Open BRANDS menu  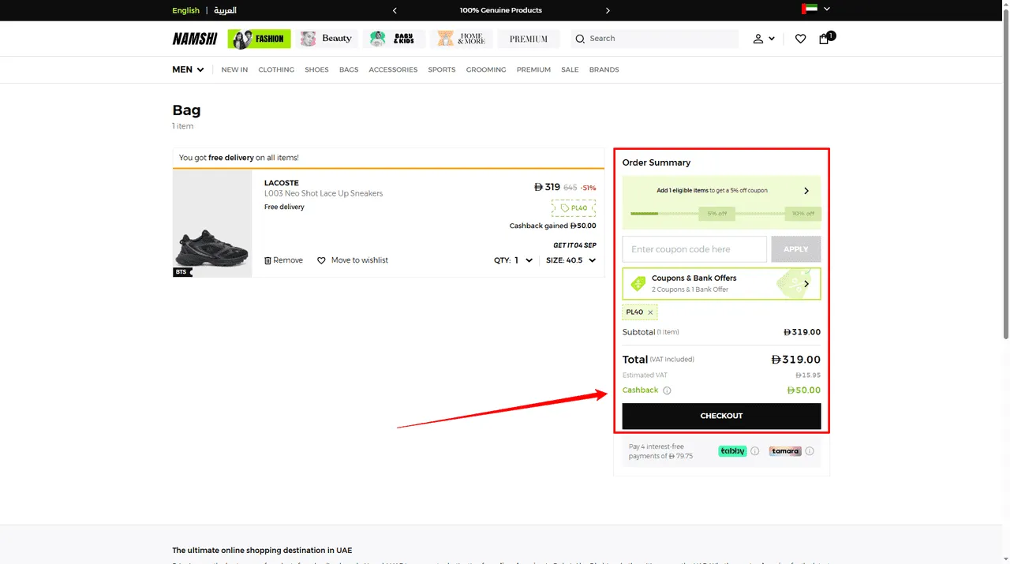(x=604, y=69)
